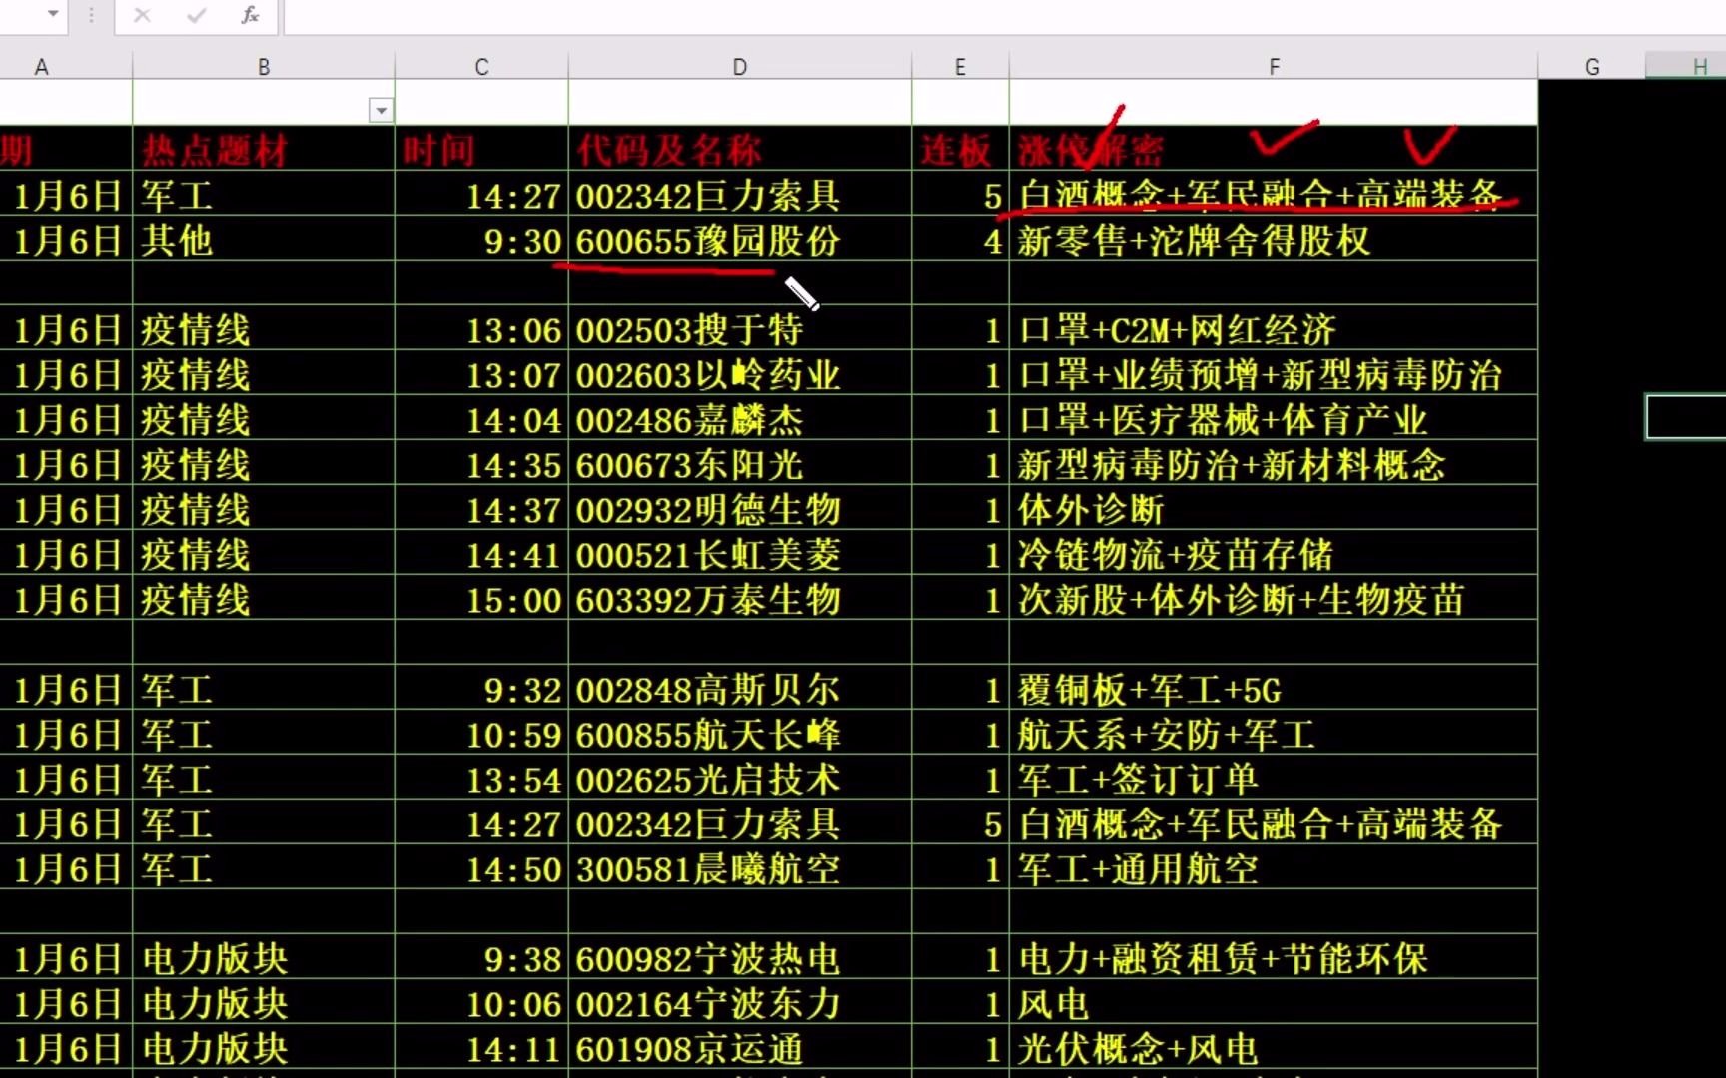Select cell 002164宁波东力
This screenshot has width=1726, height=1078.
tap(740, 1003)
